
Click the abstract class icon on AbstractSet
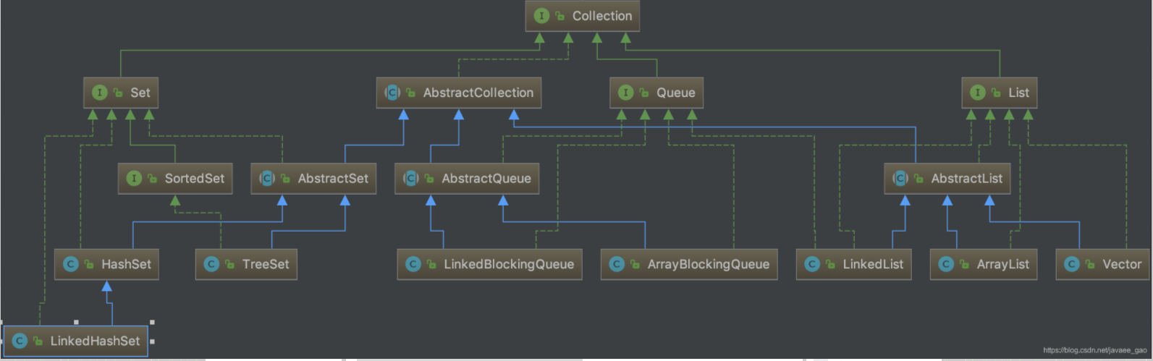pos(267,178)
